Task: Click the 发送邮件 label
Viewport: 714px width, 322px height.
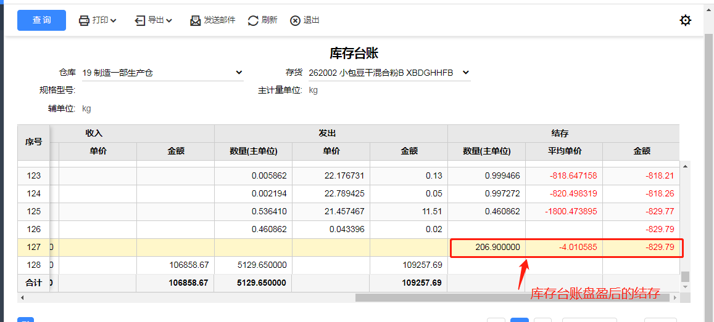Action: tap(220, 20)
